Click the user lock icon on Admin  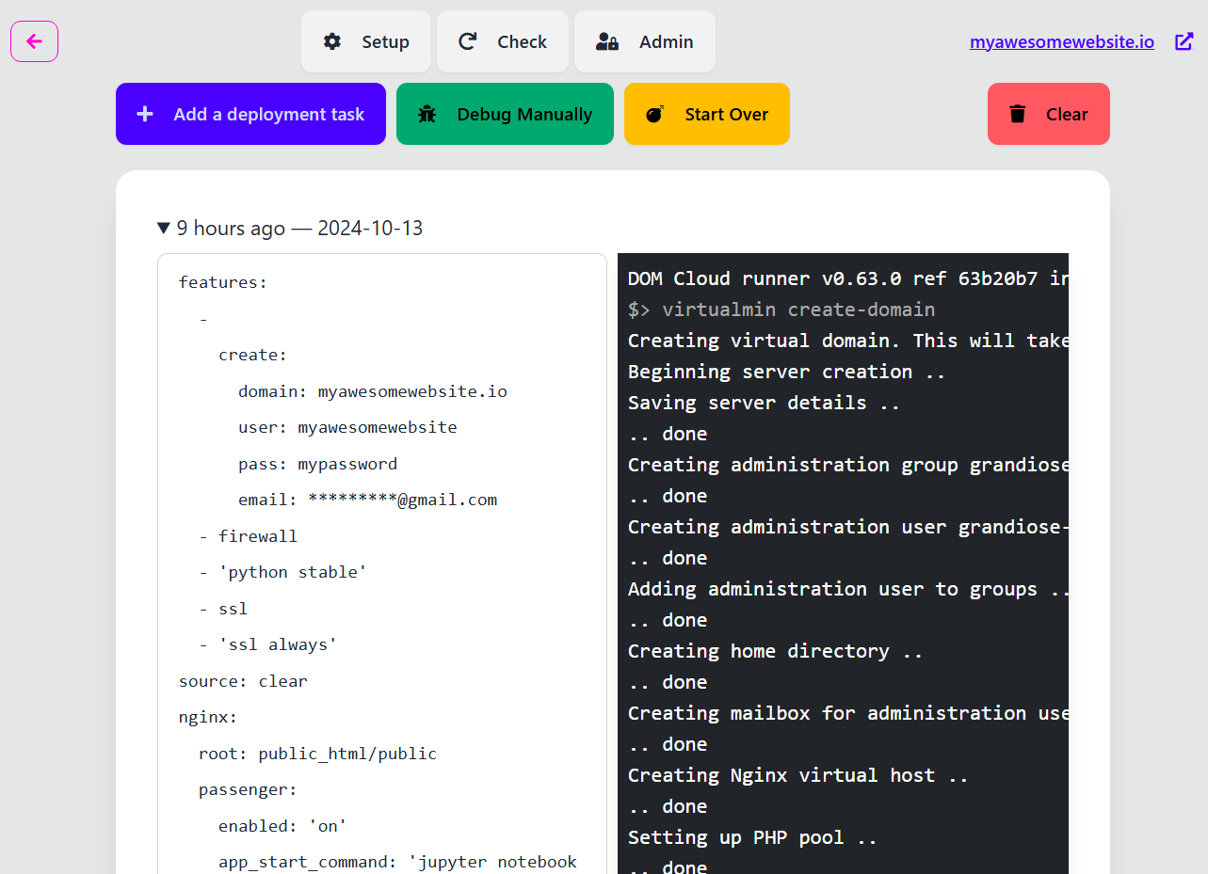(607, 41)
